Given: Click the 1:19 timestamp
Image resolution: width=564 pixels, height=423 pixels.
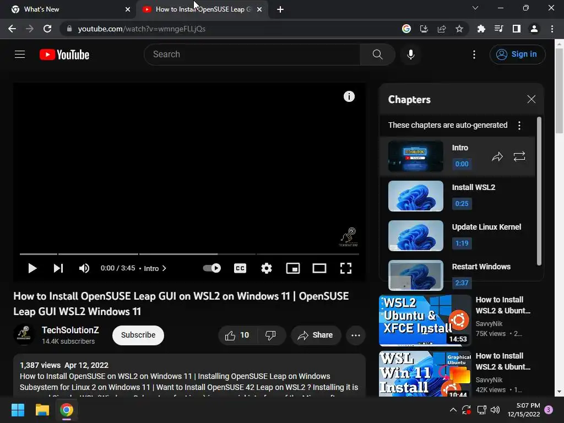Looking at the screenshot, I should 462,243.
